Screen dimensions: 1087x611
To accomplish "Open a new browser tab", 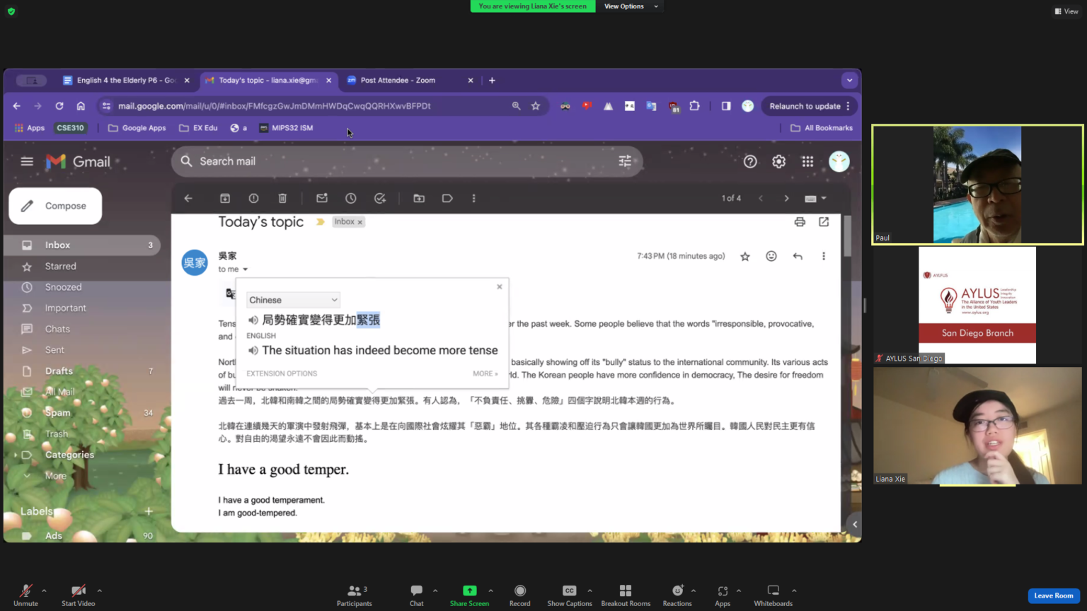I will pyautogui.click(x=492, y=80).
